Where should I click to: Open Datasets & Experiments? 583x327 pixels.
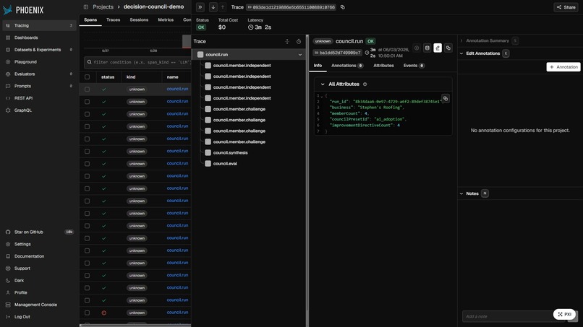(39, 50)
